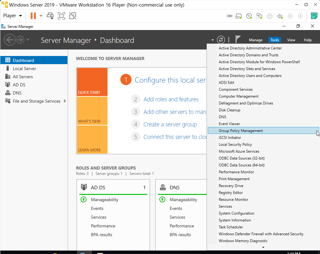Click the double-arrow expand devices icon
The image size is (320, 254).
pyautogui.click(x=229, y=16)
